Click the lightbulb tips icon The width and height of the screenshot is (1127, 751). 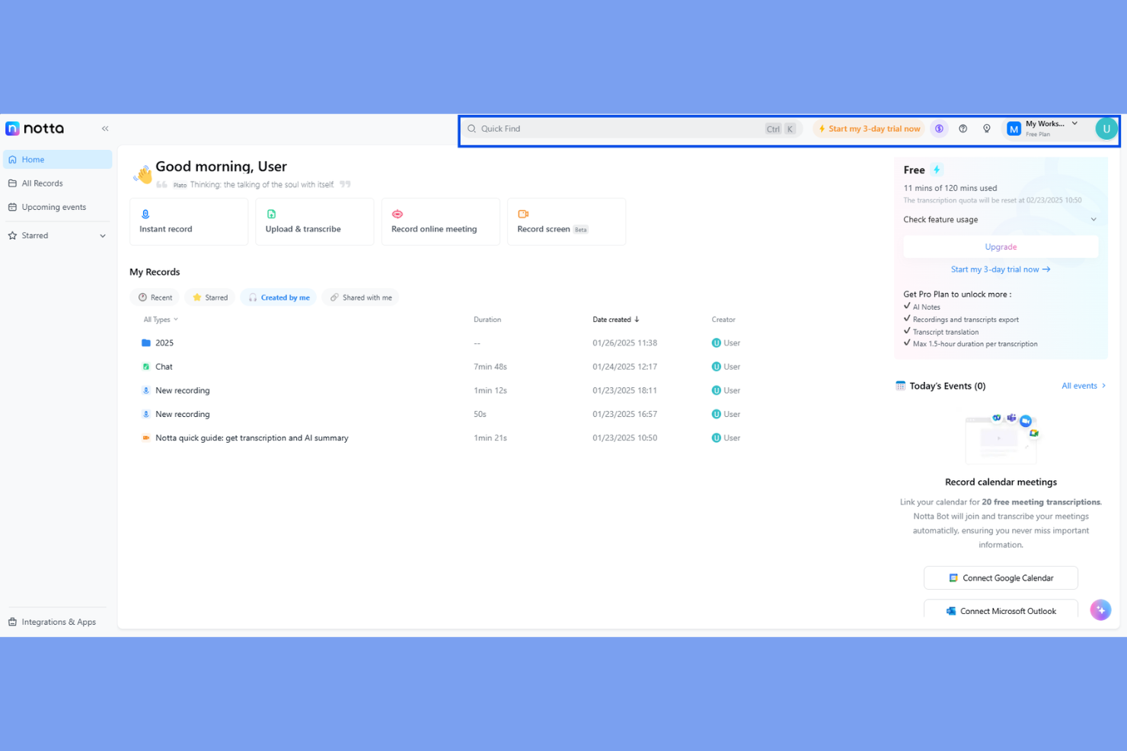coord(986,129)
